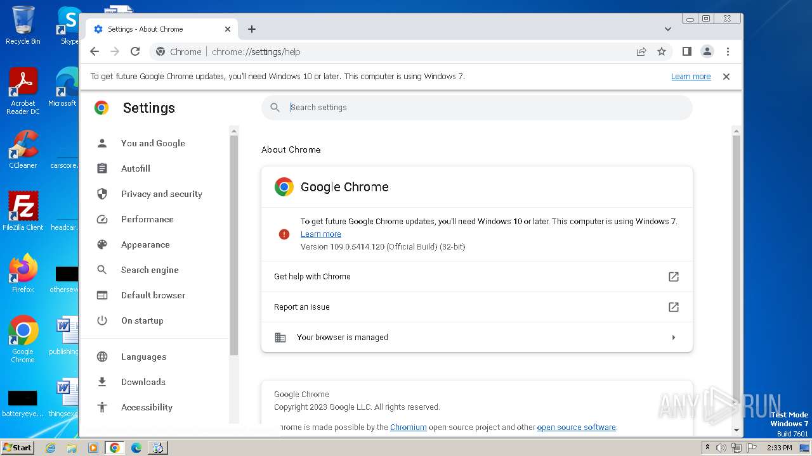Click the power icon beside On startup

coord(102,320)
